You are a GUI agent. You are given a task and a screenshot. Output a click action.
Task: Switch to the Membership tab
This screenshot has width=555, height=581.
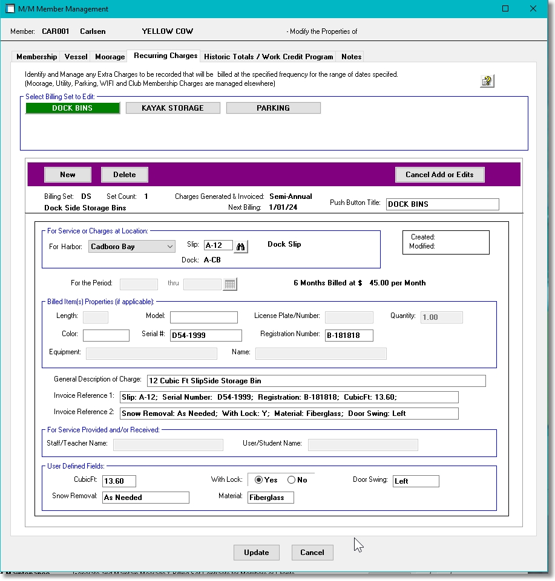(36, 56)
